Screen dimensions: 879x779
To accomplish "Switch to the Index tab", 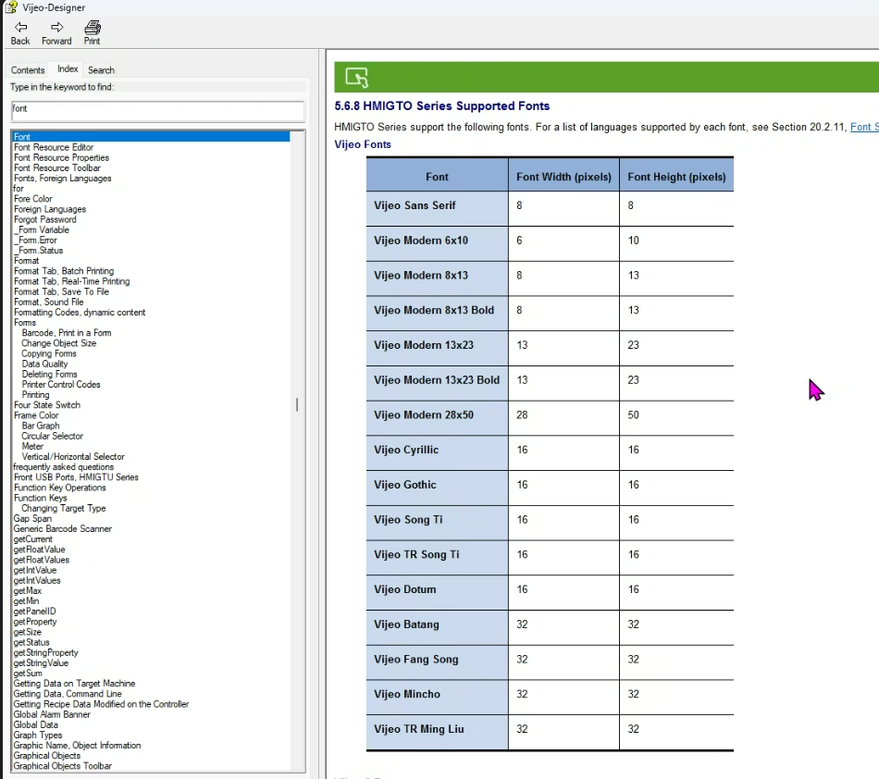I will [68, 69].
